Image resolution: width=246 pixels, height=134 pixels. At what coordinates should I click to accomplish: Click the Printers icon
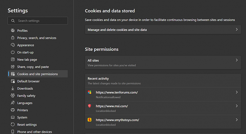(x=13, y=110)
